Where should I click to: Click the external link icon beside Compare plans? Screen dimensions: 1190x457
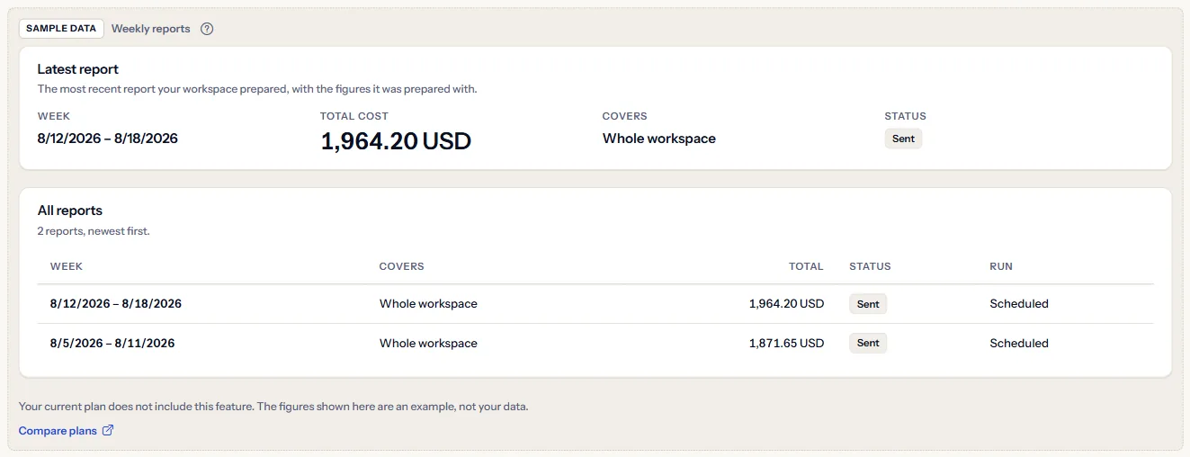click(x=108, y=430)
